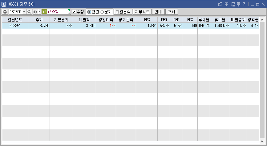Click the green 신 market badge icon

[45, 12]
